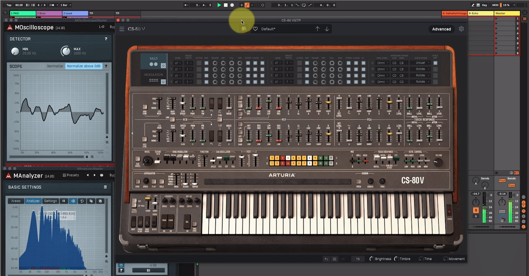This screenshot has height=276, width=529.
Task: Click the Brightness macro knob in CS-80 V
Action: (x=371, y=259)
